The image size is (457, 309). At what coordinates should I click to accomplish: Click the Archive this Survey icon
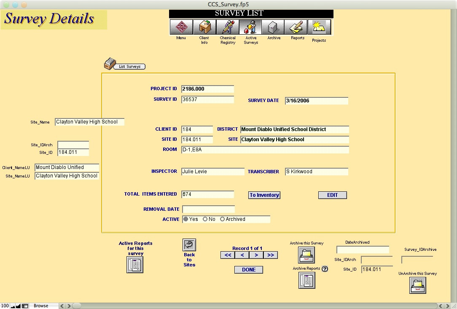coord(306,255)
